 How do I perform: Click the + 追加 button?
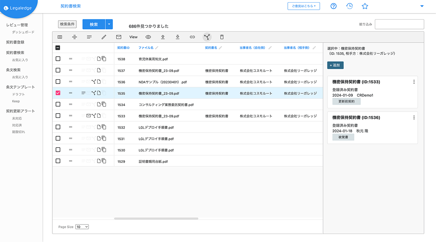click(x=335, y=65)
